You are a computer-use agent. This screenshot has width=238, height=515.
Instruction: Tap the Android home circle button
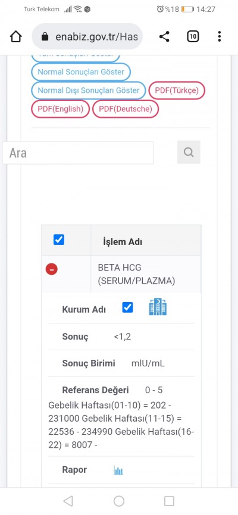(119, 501)
